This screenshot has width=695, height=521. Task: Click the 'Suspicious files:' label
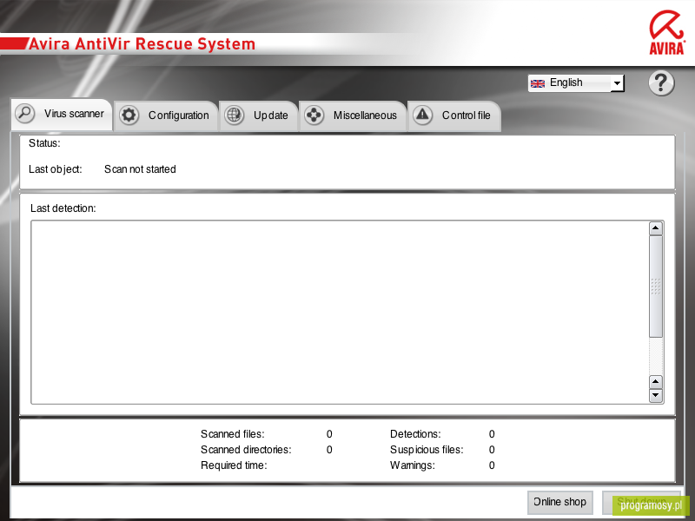(x=427, y=450)
